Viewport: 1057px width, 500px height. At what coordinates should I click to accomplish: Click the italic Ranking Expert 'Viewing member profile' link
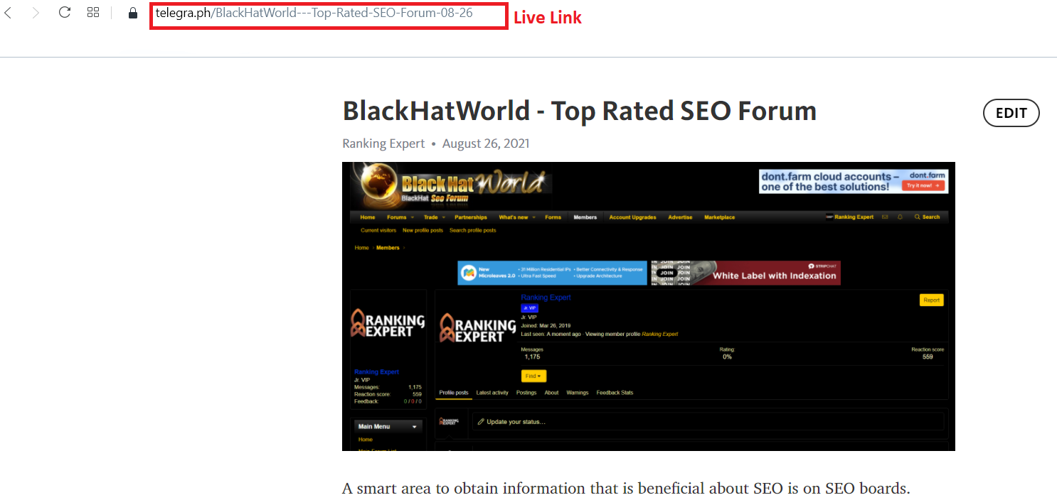659,334
